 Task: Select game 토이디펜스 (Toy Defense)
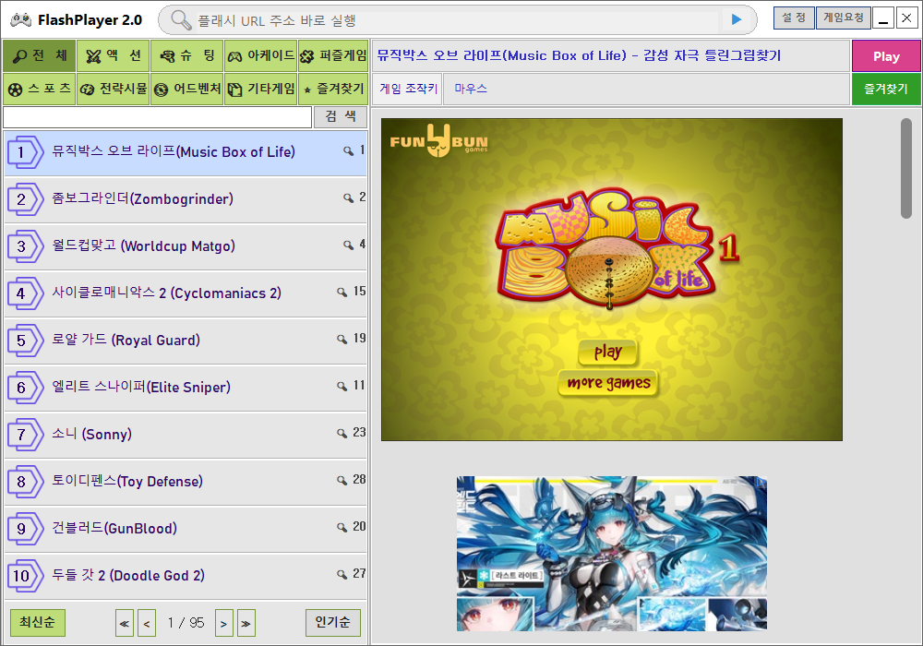pos(186,482)
